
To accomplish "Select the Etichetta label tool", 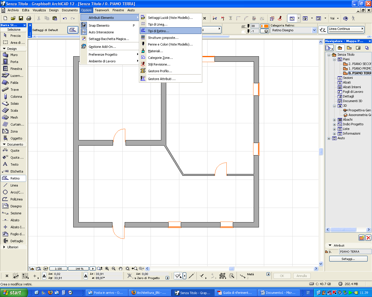I will 13,171.
